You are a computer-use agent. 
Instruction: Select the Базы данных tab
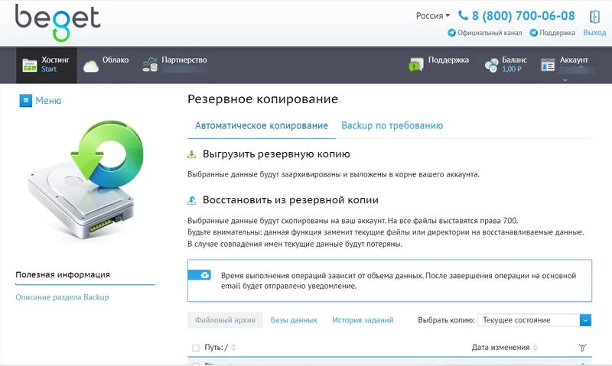(294, 320)
